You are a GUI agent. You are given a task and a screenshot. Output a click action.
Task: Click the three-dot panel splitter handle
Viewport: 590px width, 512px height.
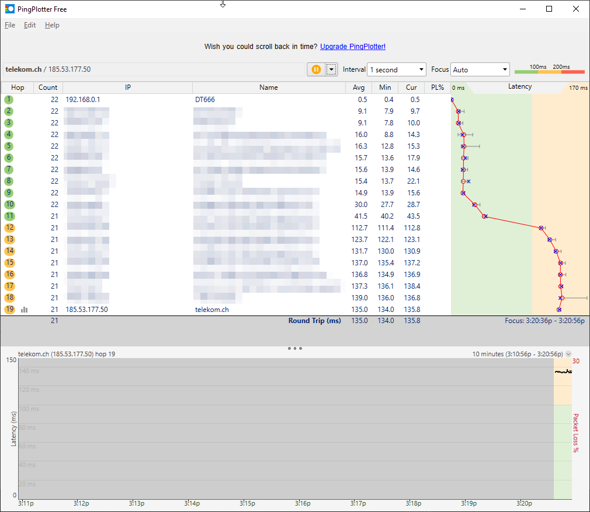click(295, 348)
